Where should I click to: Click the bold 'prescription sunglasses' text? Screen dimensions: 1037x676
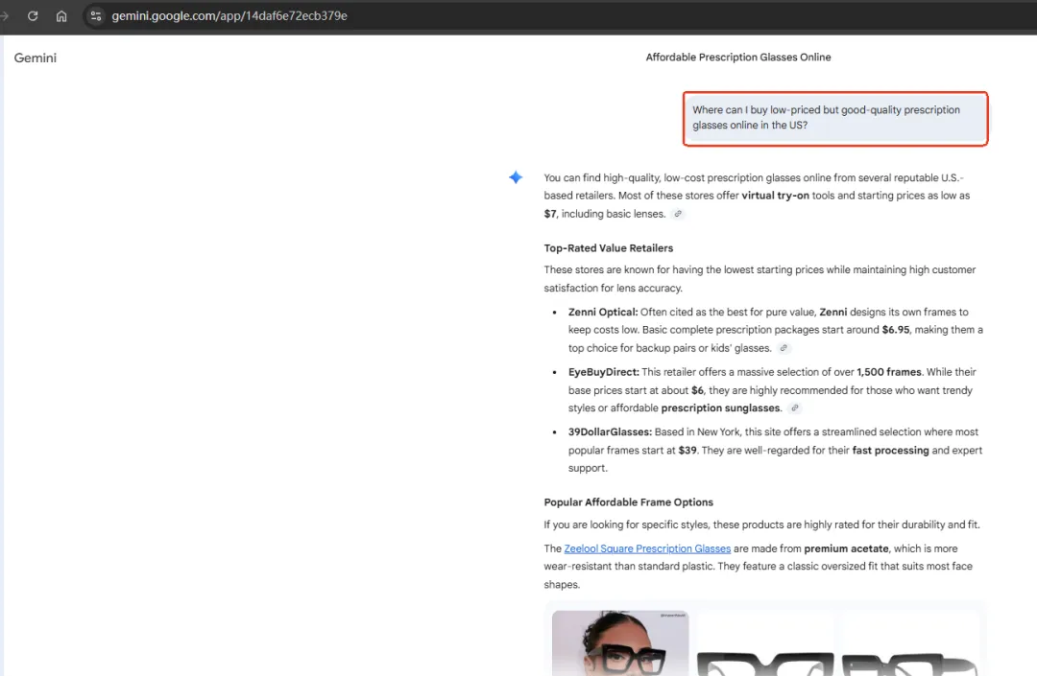click(x=720, y=408)
